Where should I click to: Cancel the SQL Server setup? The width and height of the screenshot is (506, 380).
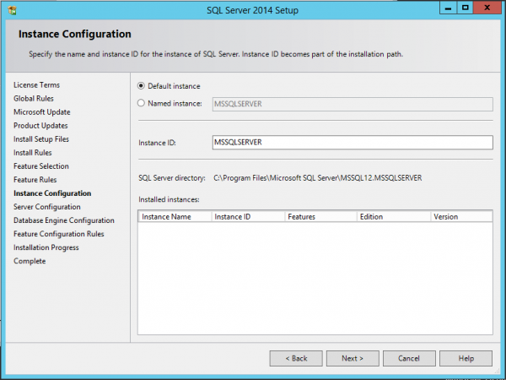[409, 358]
